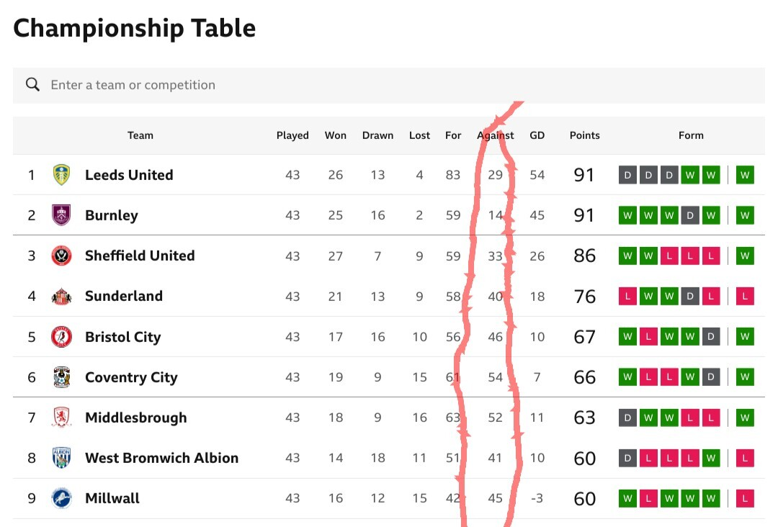Screen dimensions: 778x527
Task: Click the Form column header
Action: pyautogui.click(x=691, y=135)
